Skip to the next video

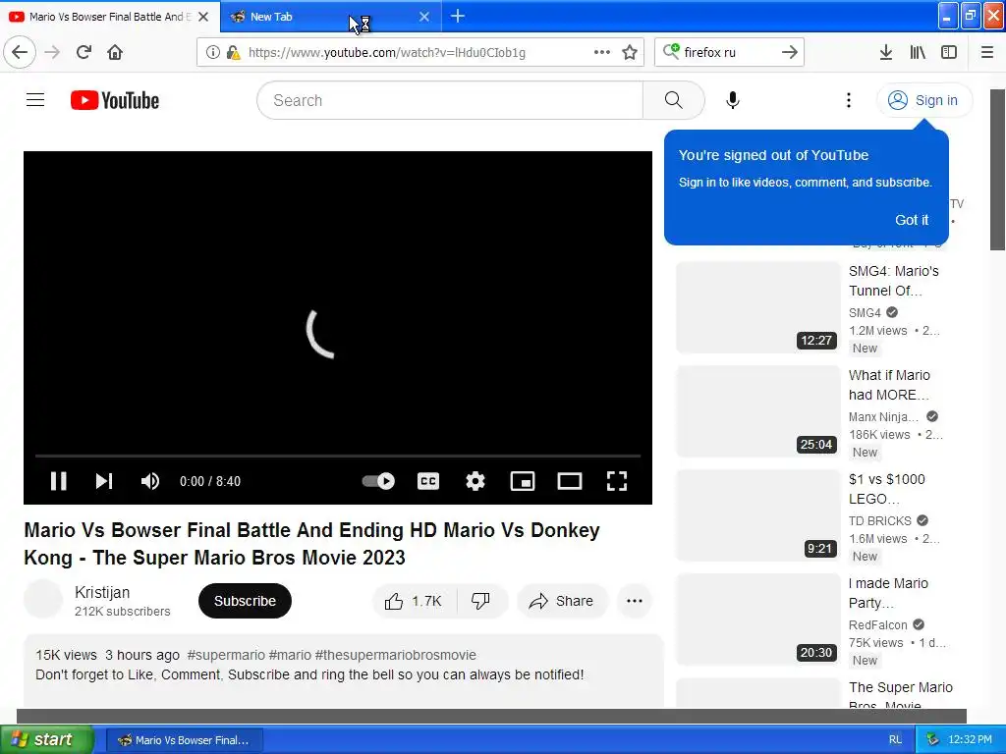(x=104, y=481)
